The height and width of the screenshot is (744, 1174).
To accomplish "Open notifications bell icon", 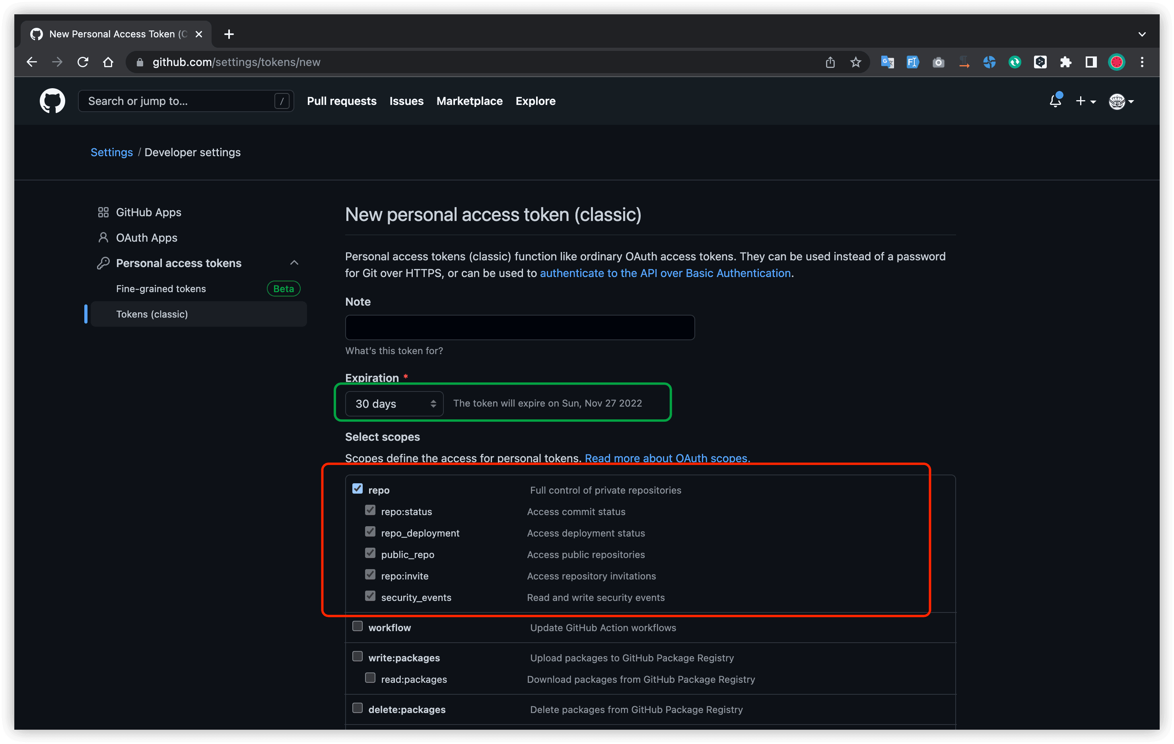I will pos(1055,101).
